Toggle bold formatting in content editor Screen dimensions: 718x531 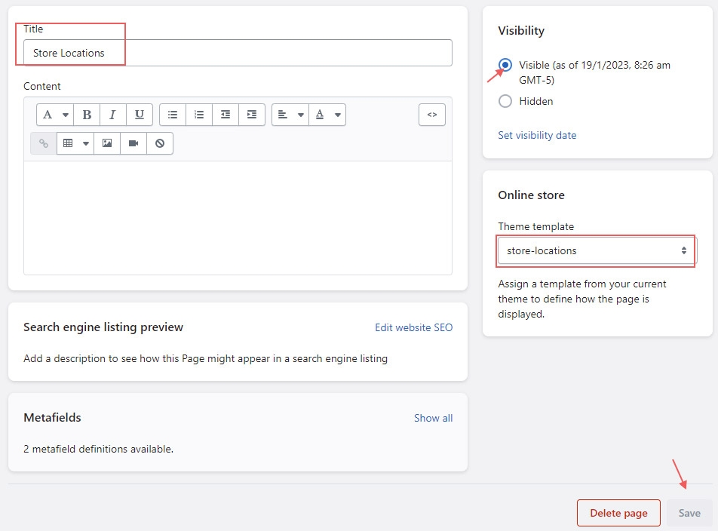(87, 115)
